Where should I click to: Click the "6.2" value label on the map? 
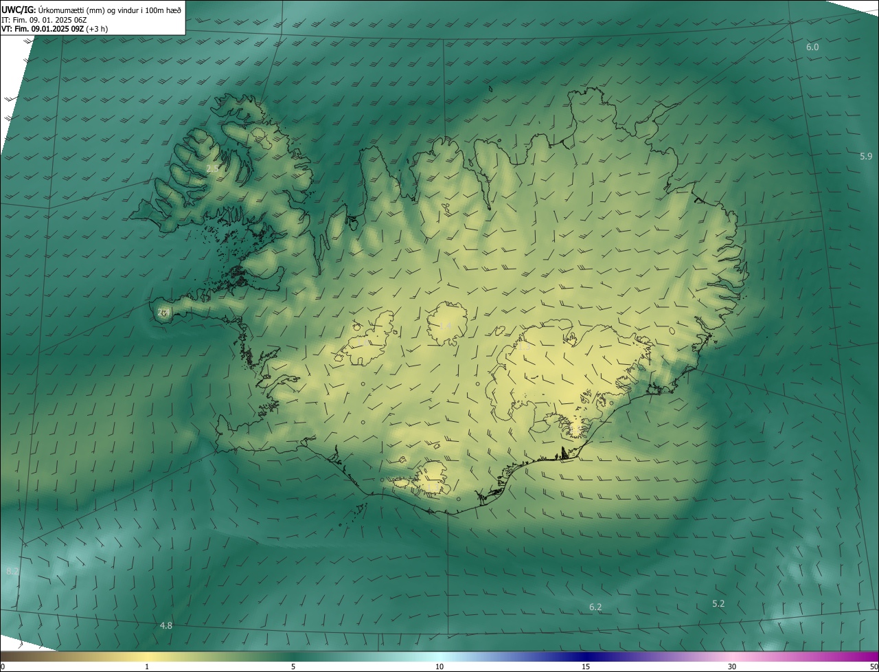click(595, 607)
